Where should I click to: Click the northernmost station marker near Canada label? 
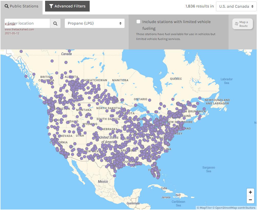[x=21, y=51]
